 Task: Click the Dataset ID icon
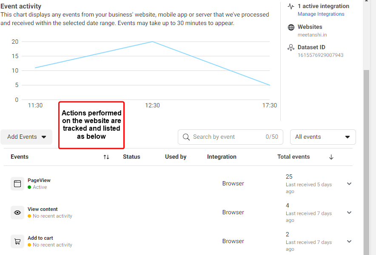point(291,48)
